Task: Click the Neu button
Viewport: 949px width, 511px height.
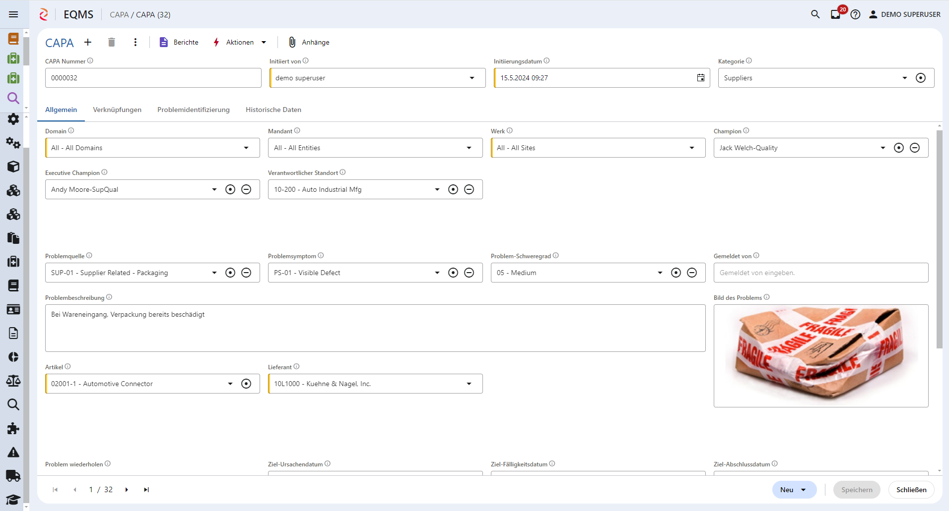Action: 787,490
